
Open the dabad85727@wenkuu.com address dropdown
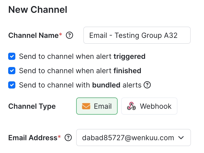128,138
